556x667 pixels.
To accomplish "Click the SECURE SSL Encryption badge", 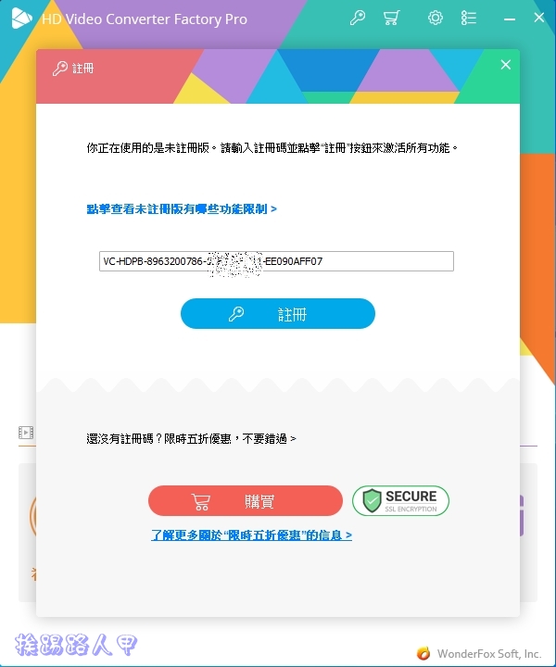I will [x=400, y=500].
